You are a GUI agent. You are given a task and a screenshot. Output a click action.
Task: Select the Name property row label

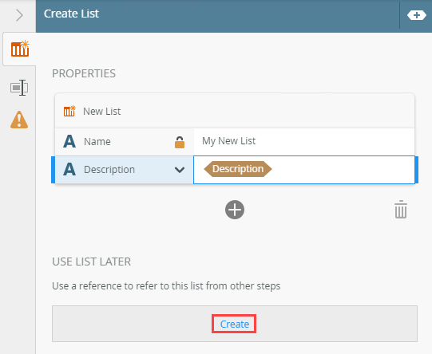tap(97, 142)
